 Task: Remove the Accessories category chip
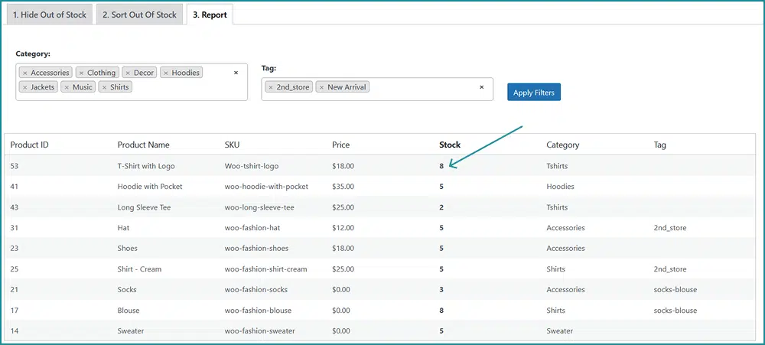pos(24,73)
